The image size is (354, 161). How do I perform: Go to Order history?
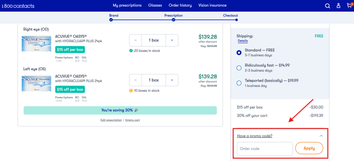180,6
